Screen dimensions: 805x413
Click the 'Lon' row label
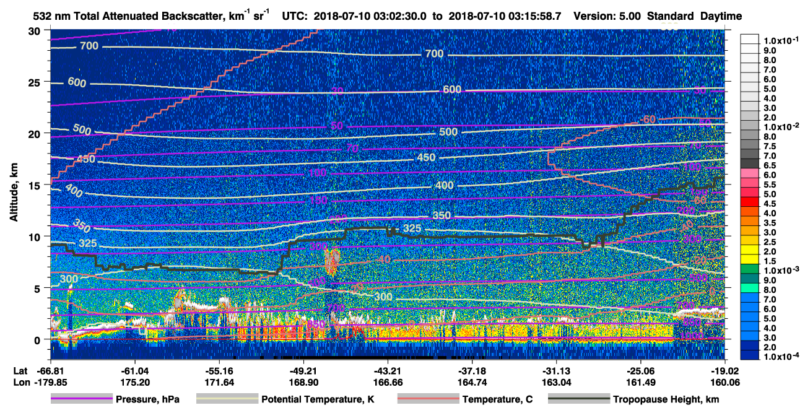[x=22, y=382]
